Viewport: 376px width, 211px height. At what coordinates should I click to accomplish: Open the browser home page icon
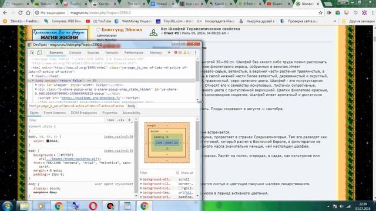click(28, 13)
